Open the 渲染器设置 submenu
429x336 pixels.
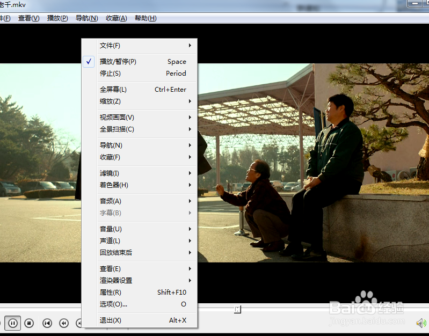point(140,281)
